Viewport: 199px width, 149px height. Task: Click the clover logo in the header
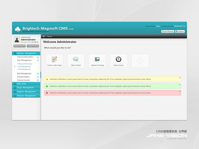pyautogui.click(x=18, y=29)
